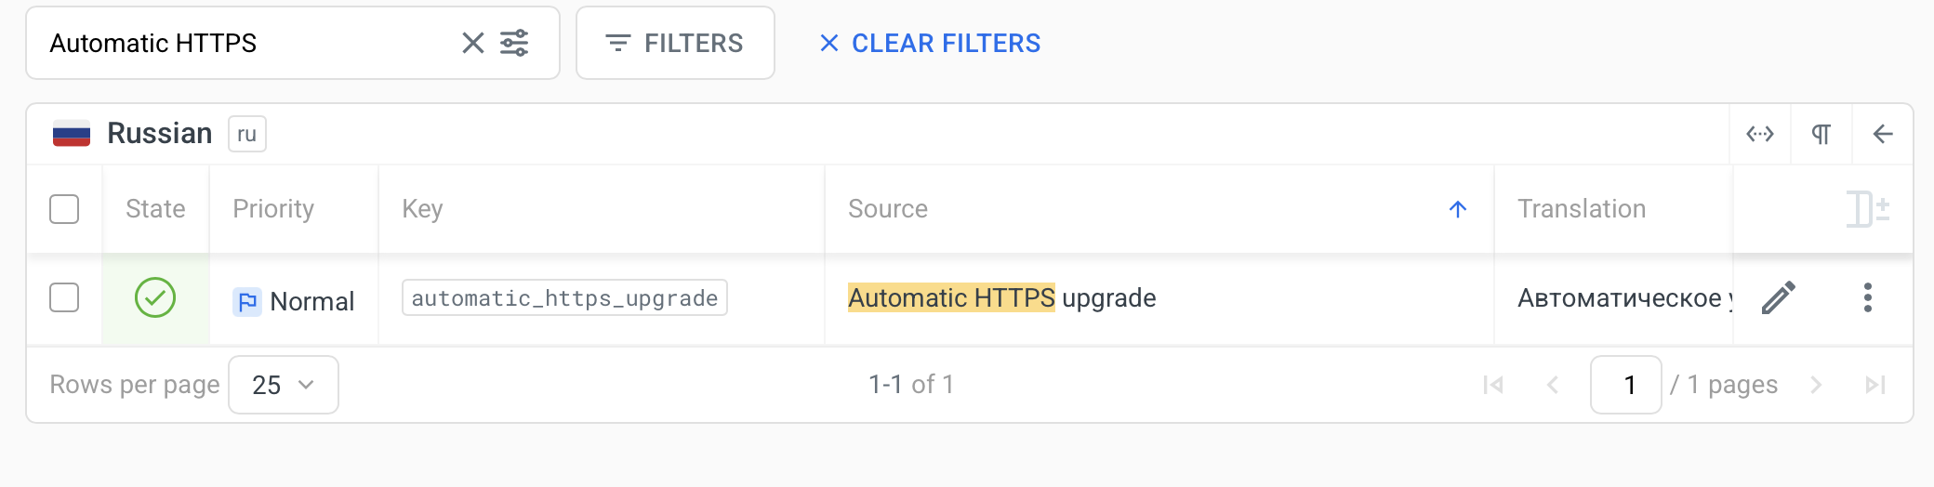Click CLEAR FILTERS link

click(930, 43)
